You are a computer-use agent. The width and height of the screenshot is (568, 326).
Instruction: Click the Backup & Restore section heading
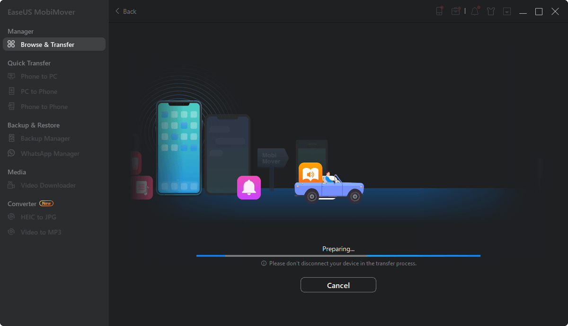click(x=34, y=125)
